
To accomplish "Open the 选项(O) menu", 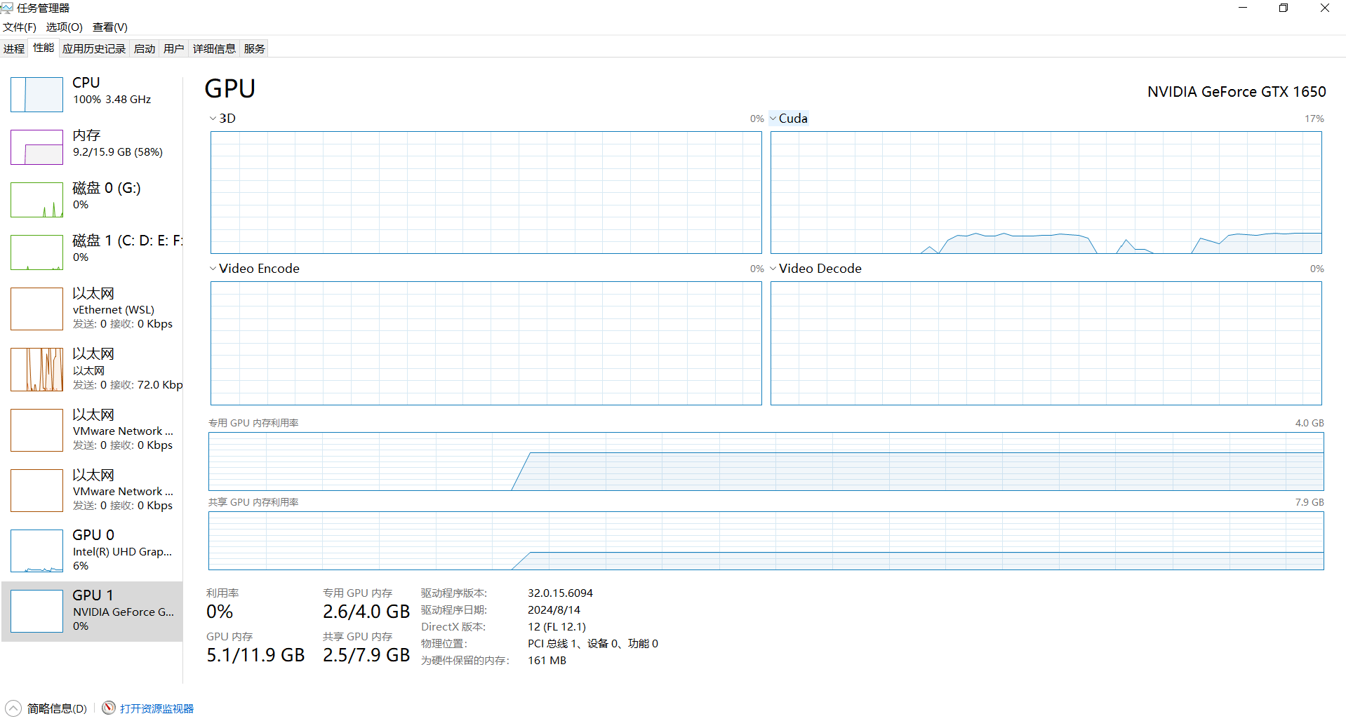I will pos(64,27).
